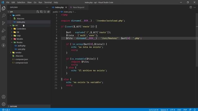Open the Accounts icon
The width and height of the screenshot is (198, 111).
point(3,97)
